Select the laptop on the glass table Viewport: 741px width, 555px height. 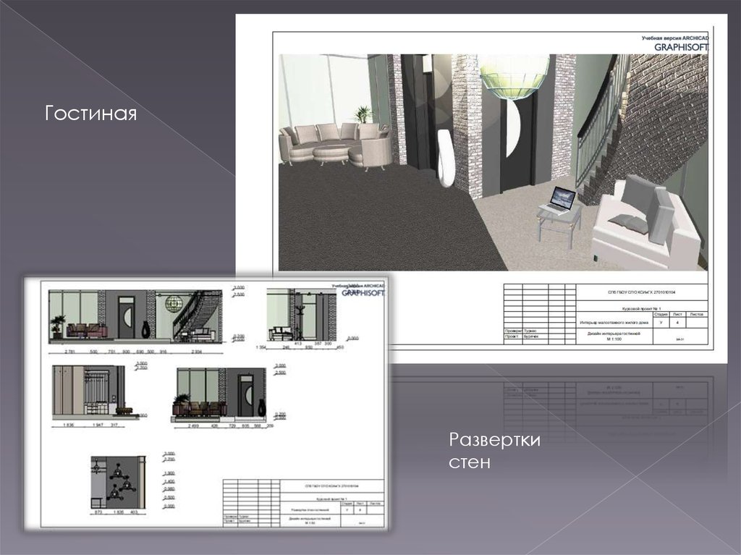coord(559,200)
